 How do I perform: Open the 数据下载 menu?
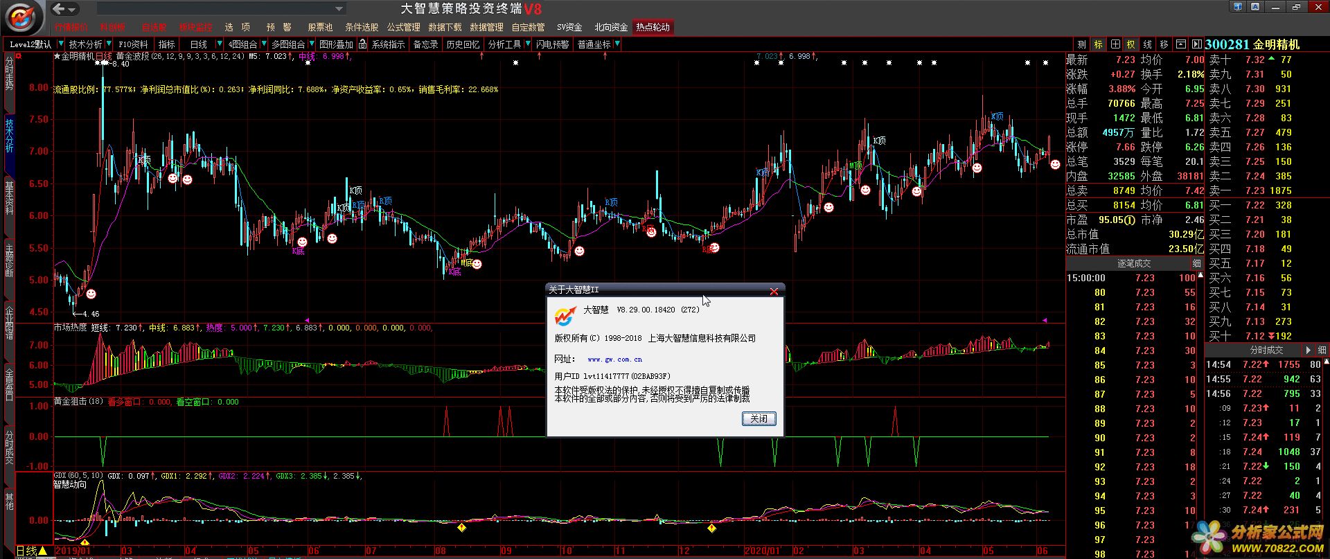445,27
